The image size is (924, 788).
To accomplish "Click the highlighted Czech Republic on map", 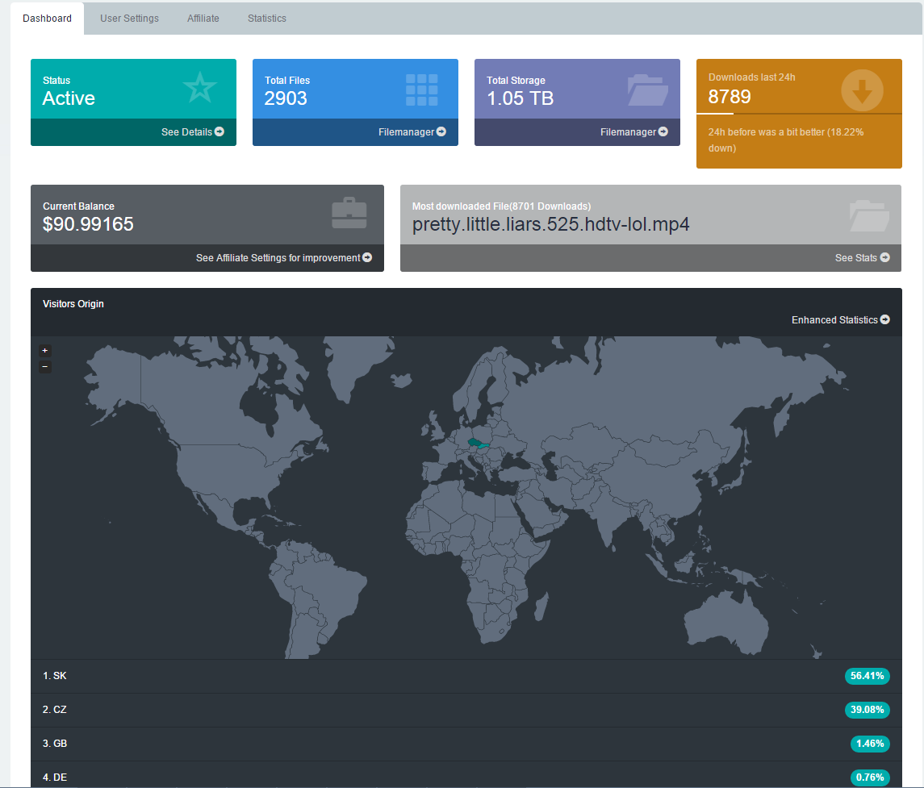I will (475, 442).
